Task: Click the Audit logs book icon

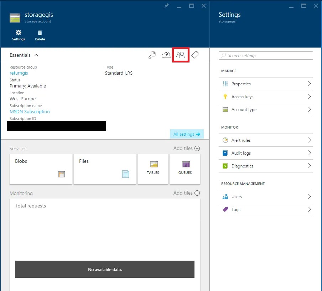Action: coord(225,153)
